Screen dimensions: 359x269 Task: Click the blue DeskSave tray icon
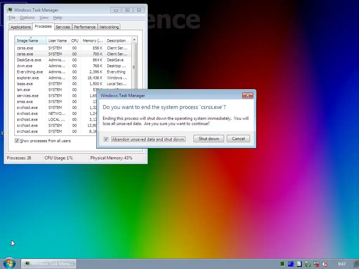(x=291, y=264)
